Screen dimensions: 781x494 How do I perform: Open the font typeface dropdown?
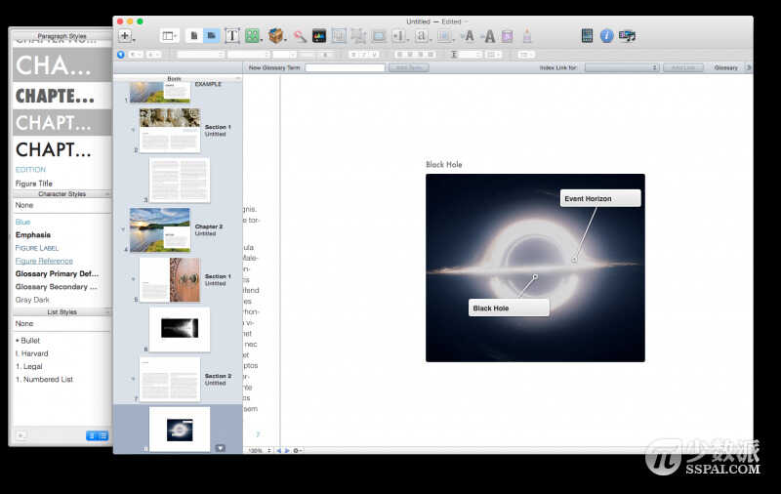pyautogui.click(x=249, y=55)
